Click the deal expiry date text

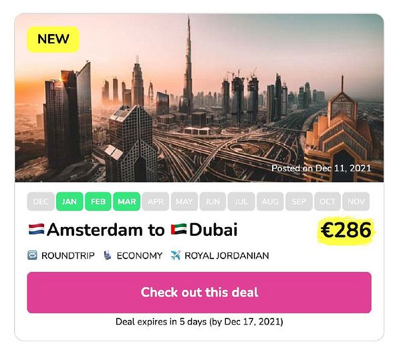[x=199, y=321]
